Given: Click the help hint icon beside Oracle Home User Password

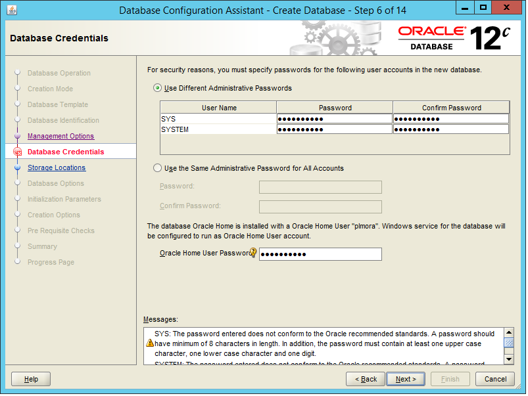Looking at the screenshot, I should (x=253, y=252).
